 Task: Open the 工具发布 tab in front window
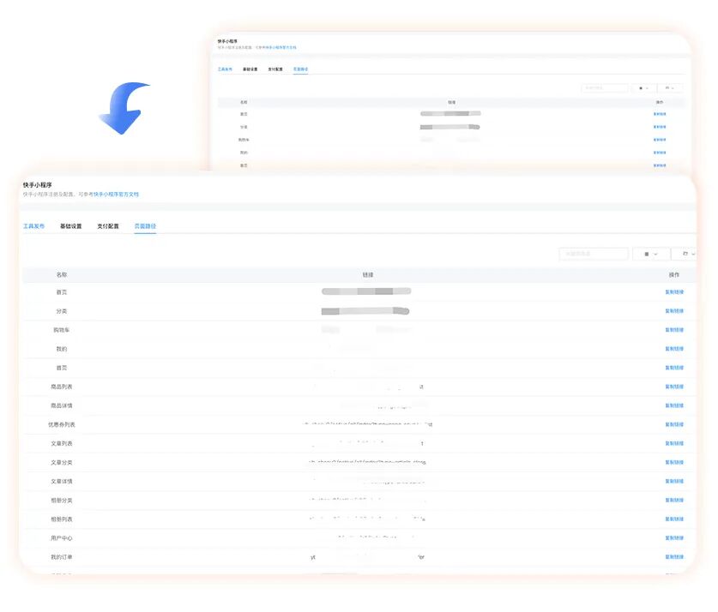[x=34, y=226]
